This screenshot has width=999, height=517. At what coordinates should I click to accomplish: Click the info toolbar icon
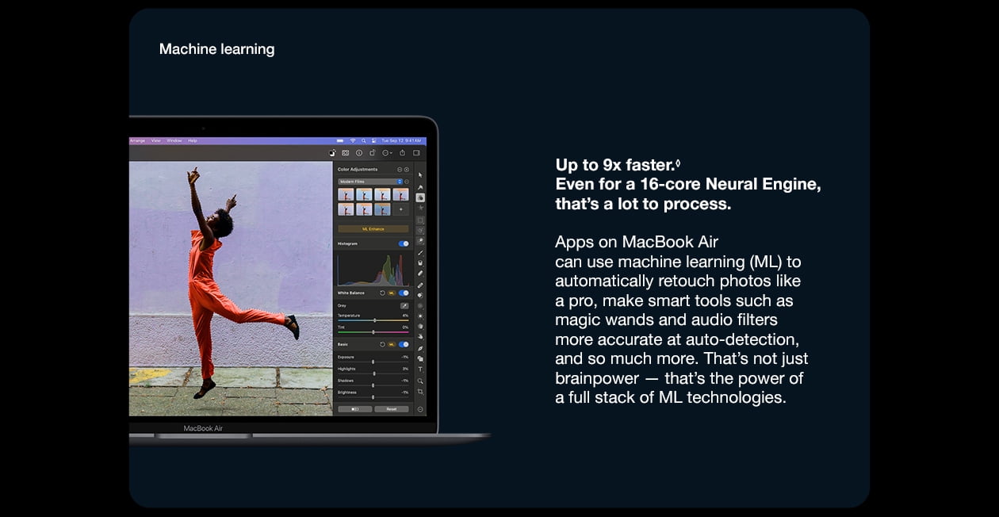(359, 153)
